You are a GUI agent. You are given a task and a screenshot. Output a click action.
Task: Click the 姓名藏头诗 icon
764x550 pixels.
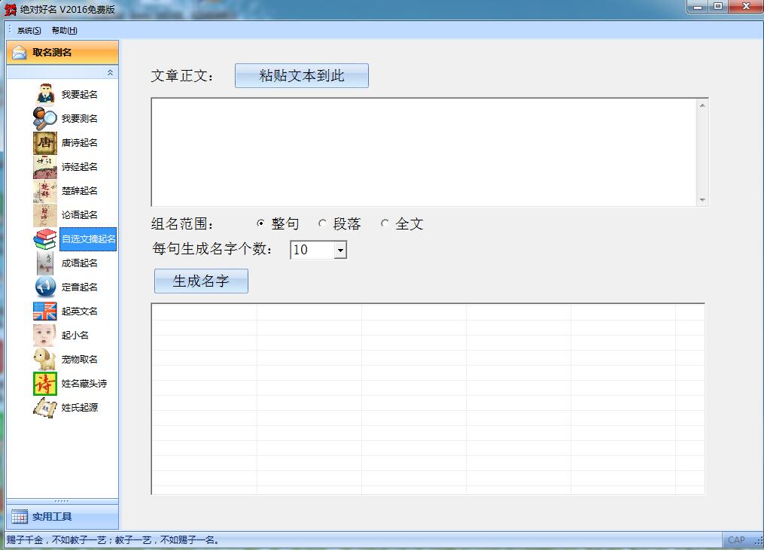coord(45,384)
